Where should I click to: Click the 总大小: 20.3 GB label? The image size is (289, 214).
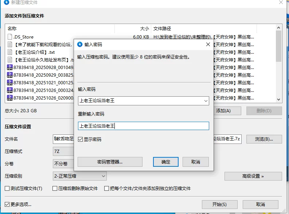point(21,111)
